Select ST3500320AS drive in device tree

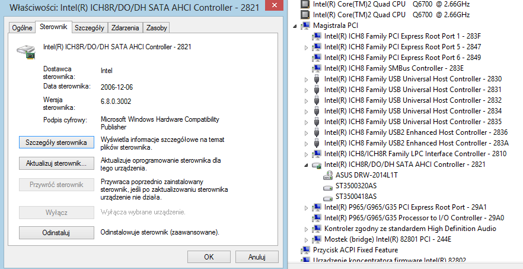click(x=356, y=185)
